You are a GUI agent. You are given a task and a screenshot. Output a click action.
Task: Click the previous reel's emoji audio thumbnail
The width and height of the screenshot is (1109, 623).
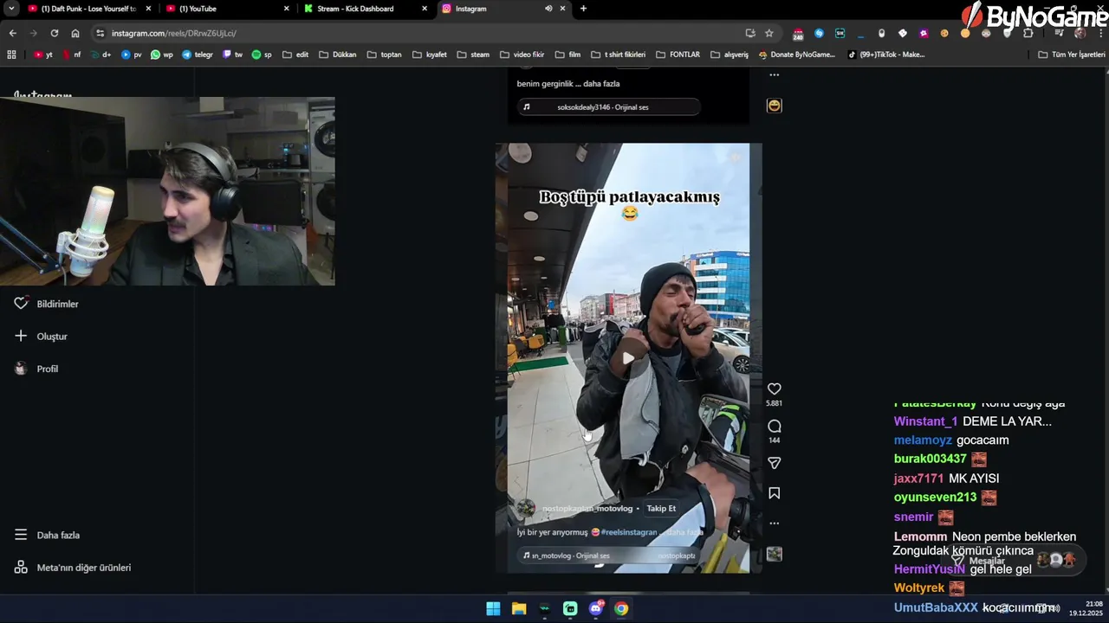775,106
